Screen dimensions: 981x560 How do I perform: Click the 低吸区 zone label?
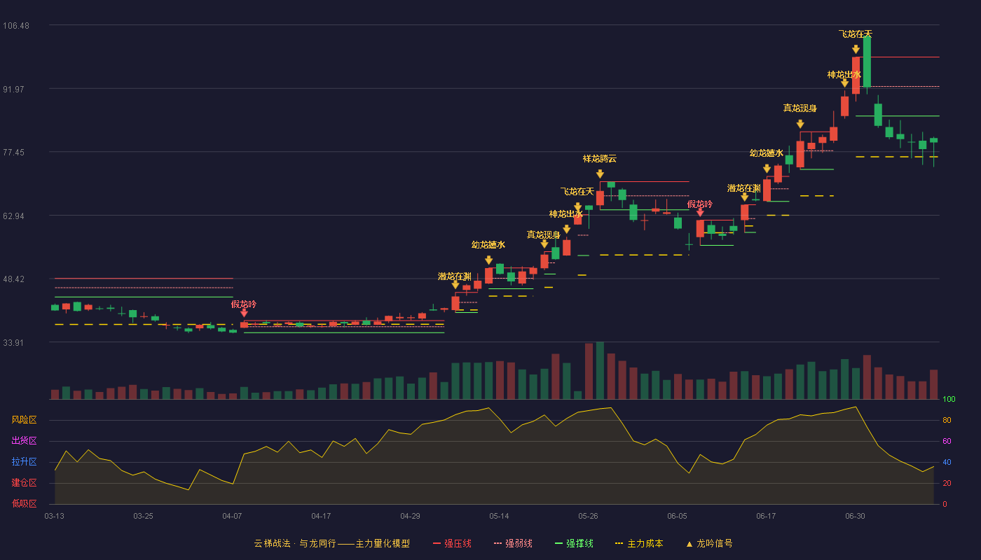(x=24, y=503)
